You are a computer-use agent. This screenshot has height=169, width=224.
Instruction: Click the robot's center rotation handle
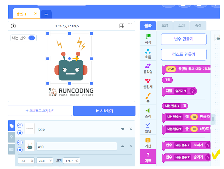[70, 59]
